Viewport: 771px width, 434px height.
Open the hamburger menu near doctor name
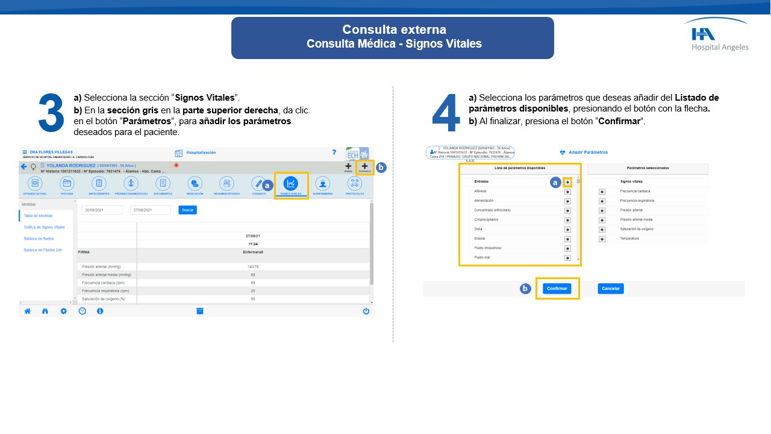[x=25, y=153]
